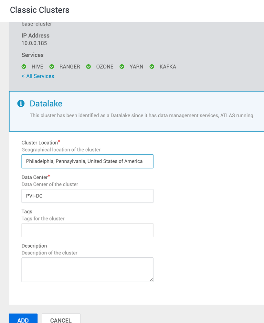This screenshot has height=323, width=264.
Task: Click the green check icon beside HIVE
Action: pos(24,67)
